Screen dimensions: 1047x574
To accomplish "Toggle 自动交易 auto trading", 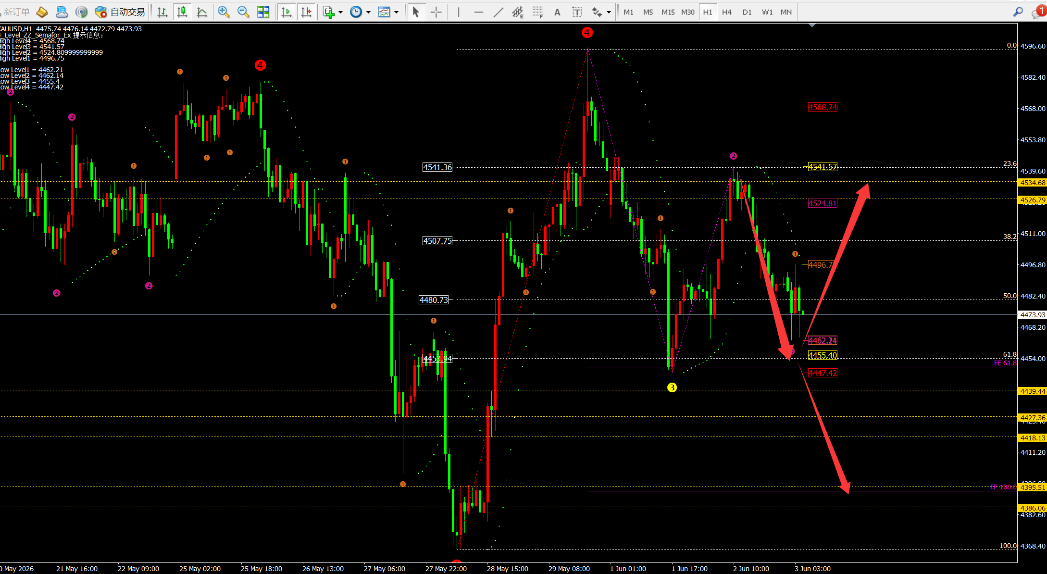I will click(x=120, y=12).
